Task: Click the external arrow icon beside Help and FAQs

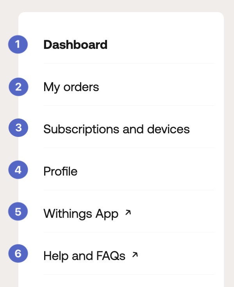Action: (x=135, y=255)
